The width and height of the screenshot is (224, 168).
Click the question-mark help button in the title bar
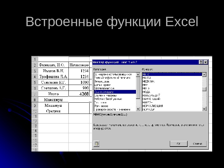pos(201,62)
